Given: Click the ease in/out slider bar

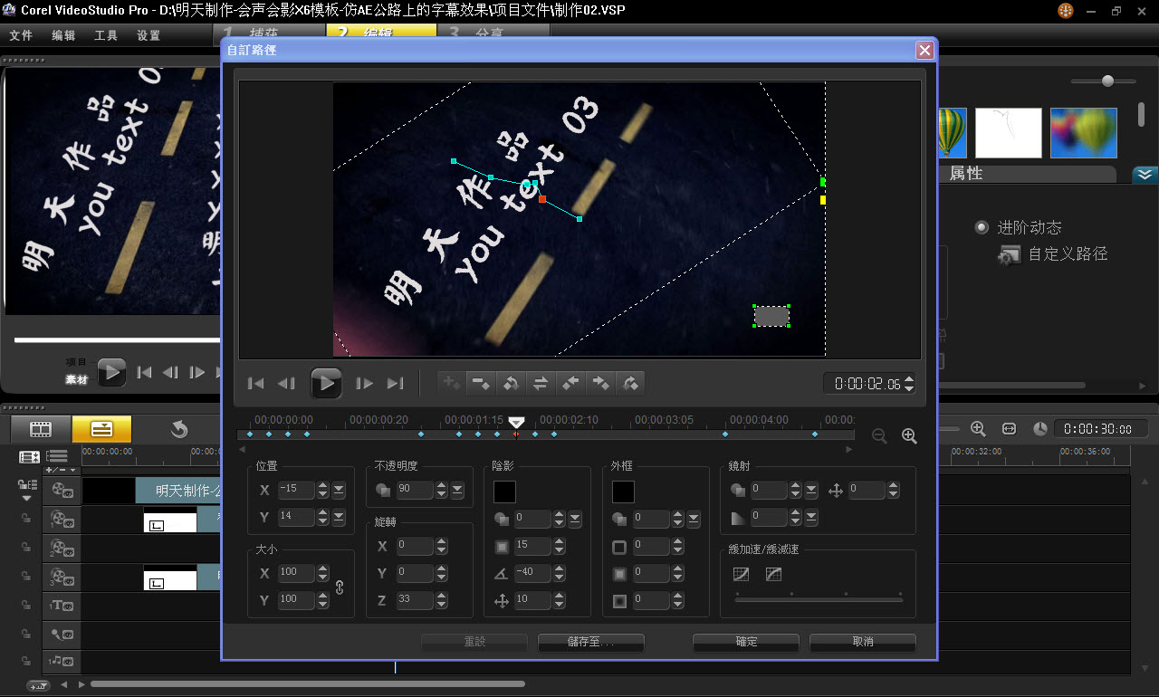Looking at the screenshot, I should (x=819, y=599).
